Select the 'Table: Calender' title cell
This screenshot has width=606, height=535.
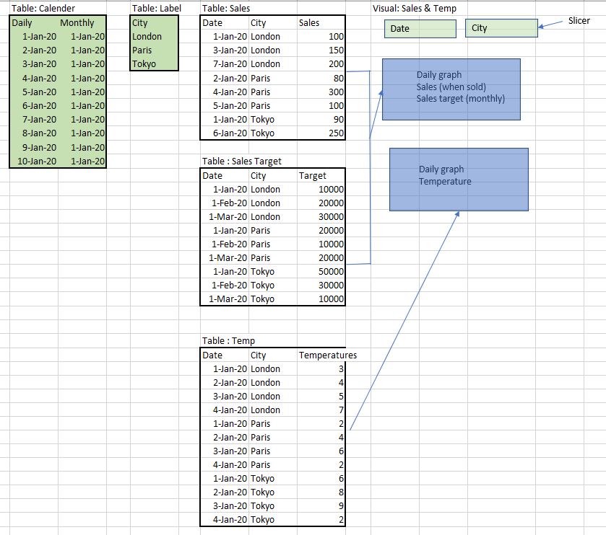(43, 8)
